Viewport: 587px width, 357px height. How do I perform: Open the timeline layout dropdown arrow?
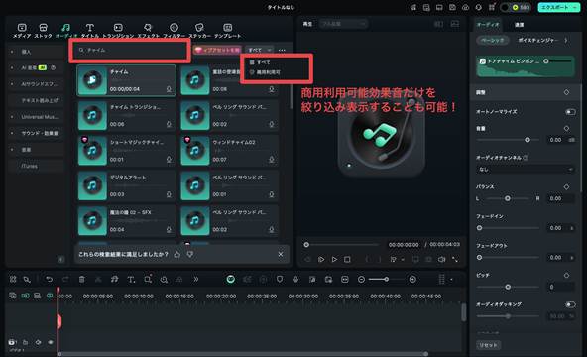coord(451,280)
